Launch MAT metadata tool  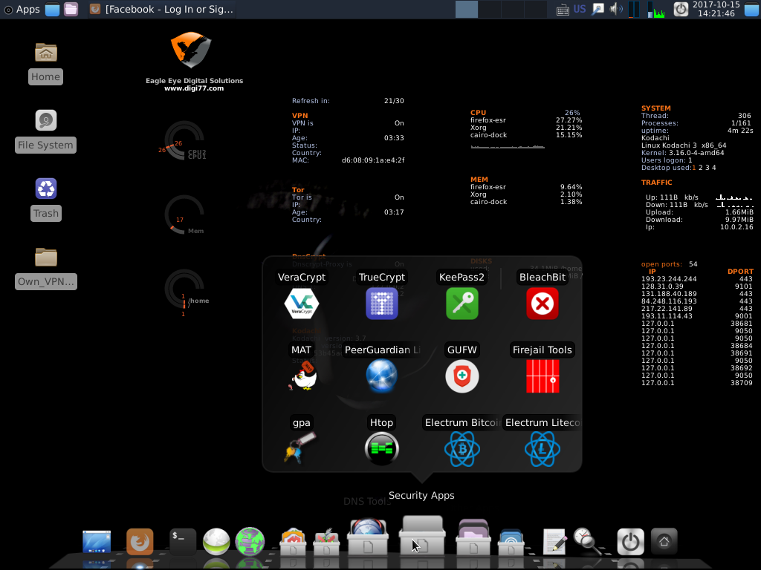(x=303, y=376)
